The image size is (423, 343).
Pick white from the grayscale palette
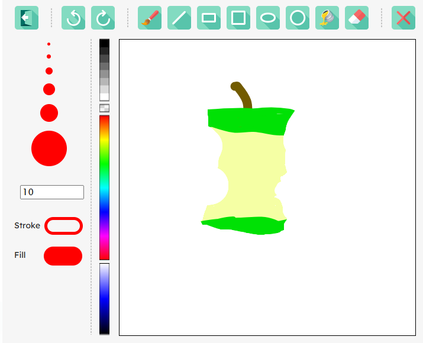(104, 97)
